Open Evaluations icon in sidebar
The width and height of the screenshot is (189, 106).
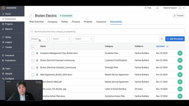3,60
